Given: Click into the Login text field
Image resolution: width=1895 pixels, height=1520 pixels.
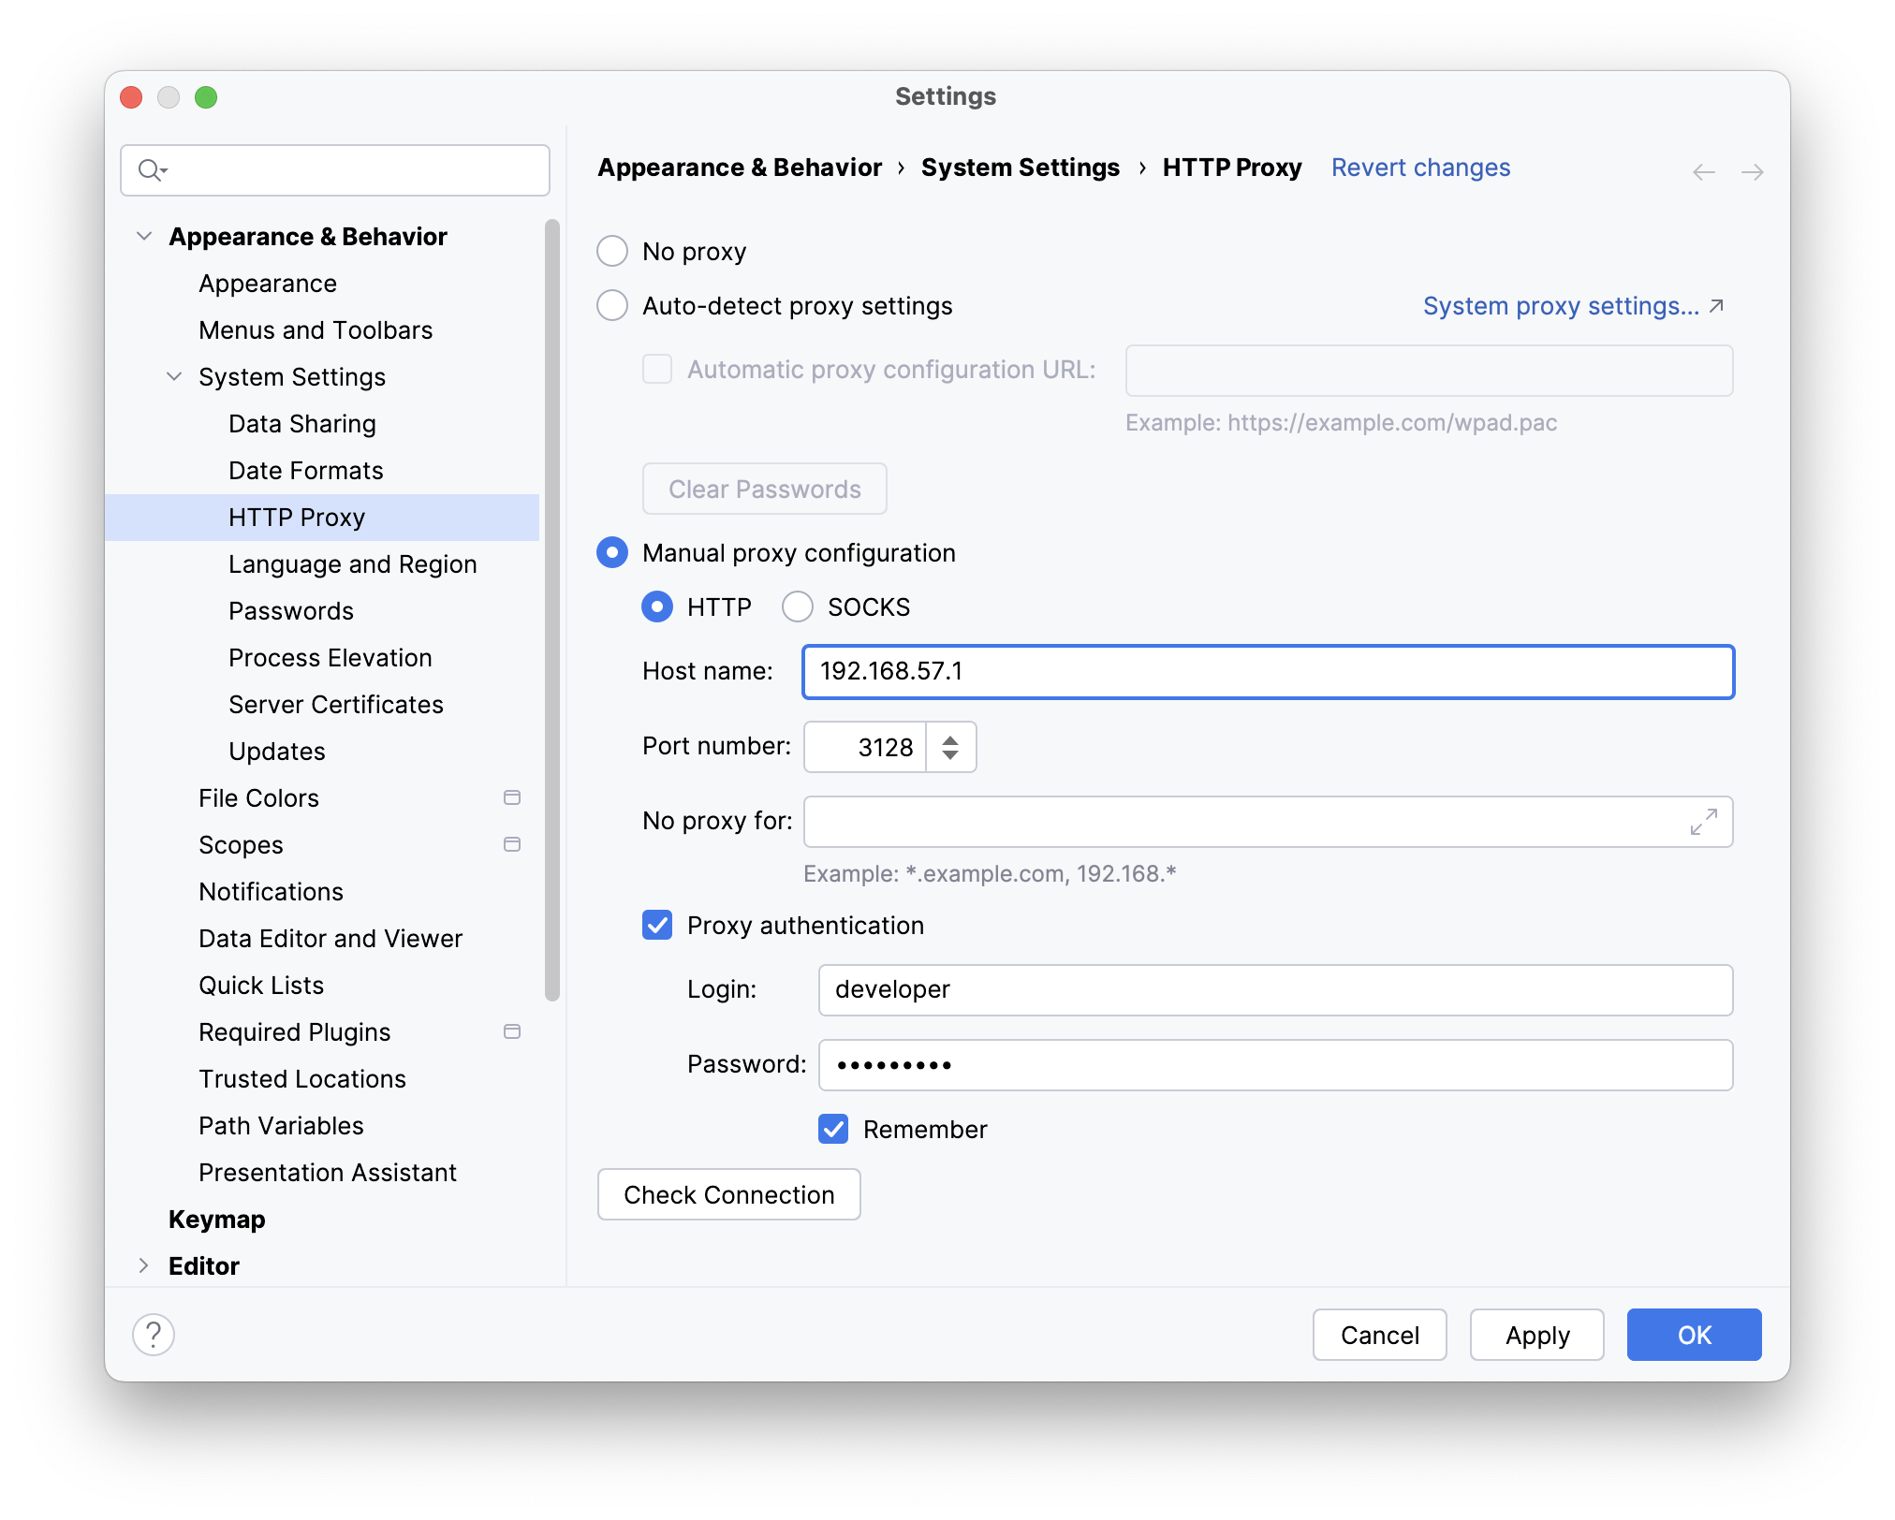Looking at the screenshot, I should pyautogui.click(x=1275, y=989).
